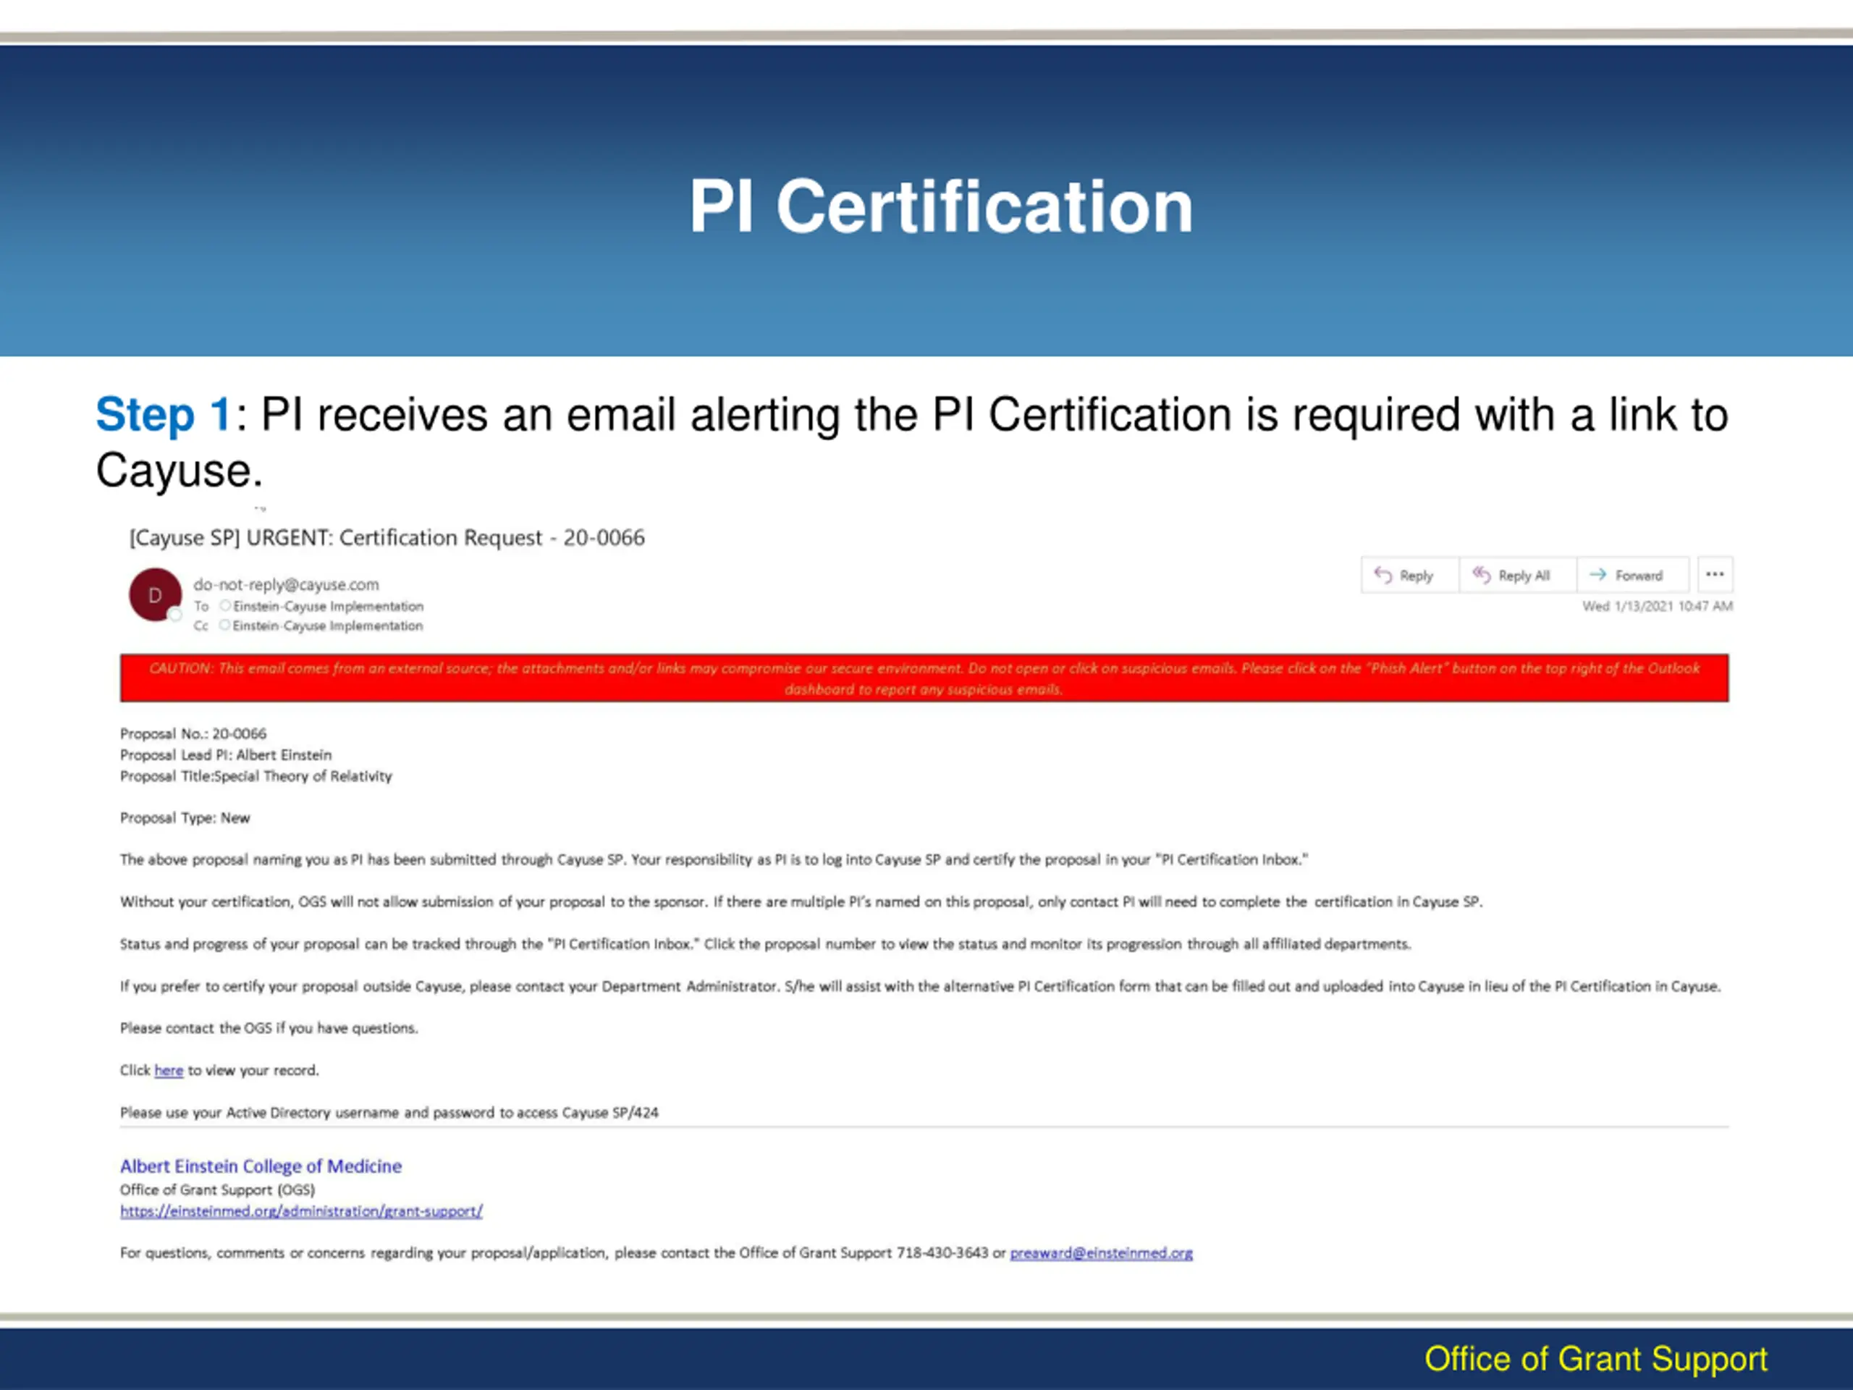
Task: Click the yellow 'Office of Grant Support' footer text
Action: [1596, 1359]
